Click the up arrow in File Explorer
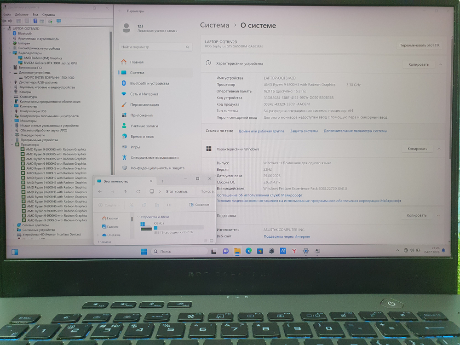The image size is (460, 345). pyautogui.click(x=125, y=191)
